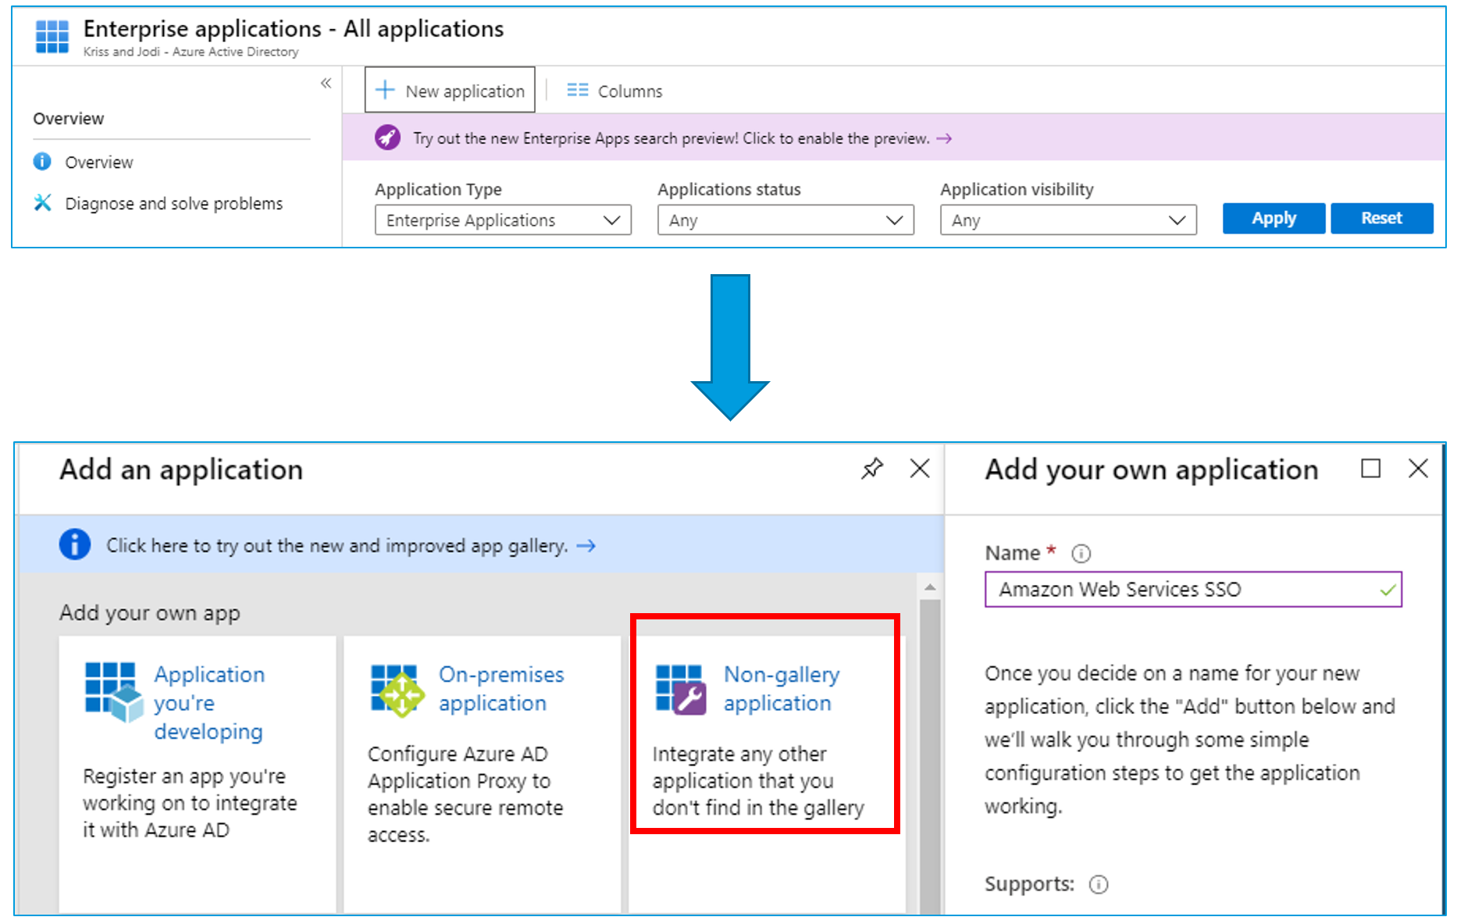The image size is (1457, 924).
Task: Click the Add your own app heading
Action: tap(150, 613)
